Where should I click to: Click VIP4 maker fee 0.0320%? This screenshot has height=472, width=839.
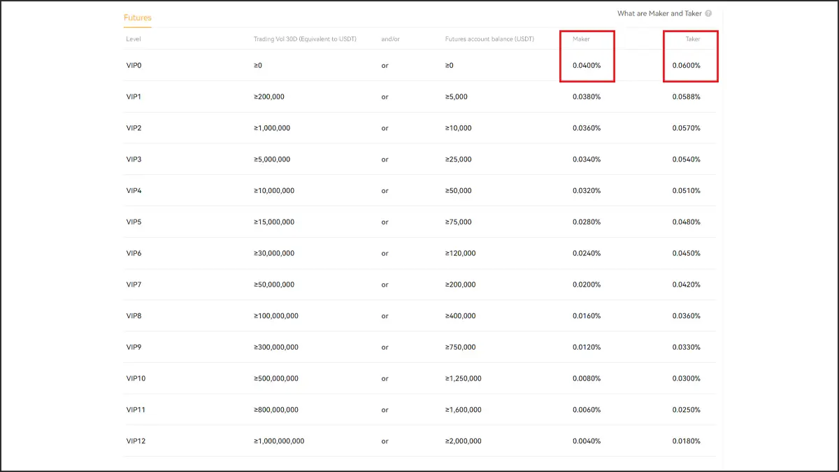(x=587, y=191)
